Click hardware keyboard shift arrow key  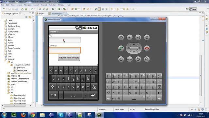click(108, 92)
